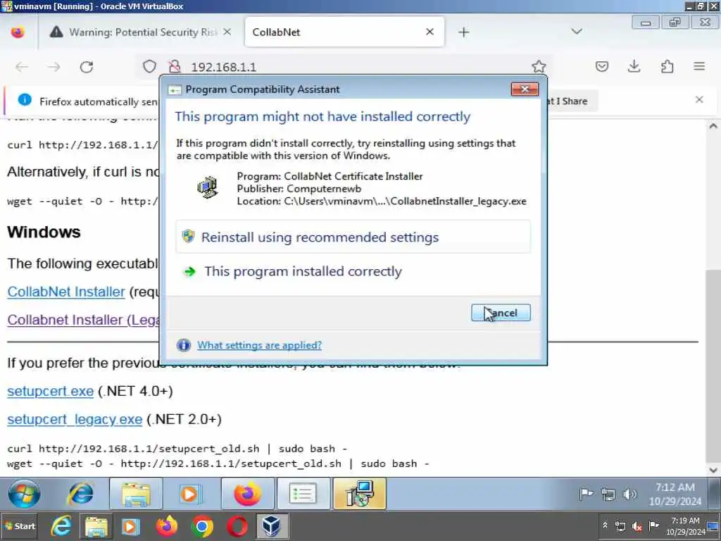Launch Firefox from host taskbar
Screen dimensions: 721x541
click(x=166, y=526)
